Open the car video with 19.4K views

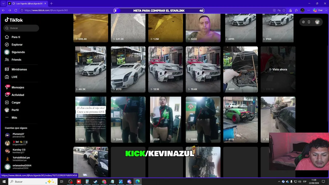point(203,69)
